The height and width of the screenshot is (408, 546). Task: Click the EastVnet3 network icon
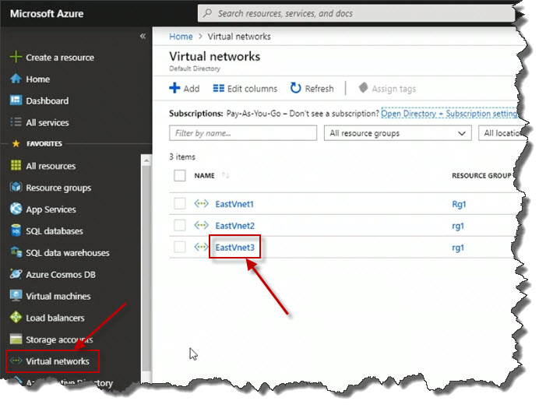[x=201, y=247]
